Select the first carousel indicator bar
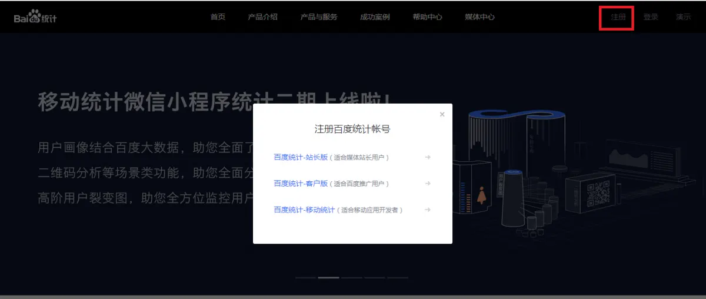Screen dimensions: 706x299 [x=305, y=277]
